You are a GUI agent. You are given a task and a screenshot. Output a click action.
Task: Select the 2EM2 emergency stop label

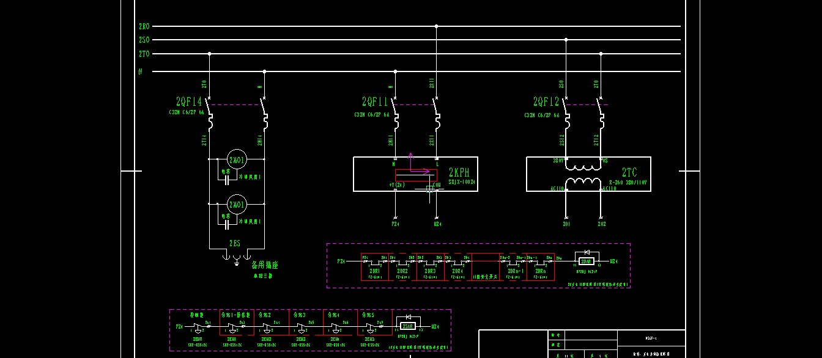[x=266, y=338]
